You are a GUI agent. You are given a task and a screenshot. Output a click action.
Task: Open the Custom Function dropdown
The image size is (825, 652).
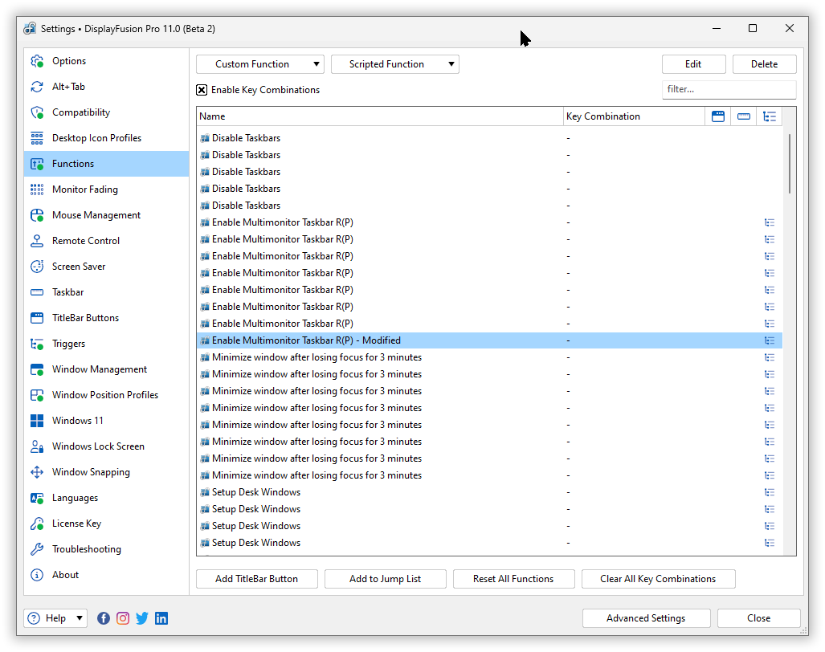pos(259,64)
